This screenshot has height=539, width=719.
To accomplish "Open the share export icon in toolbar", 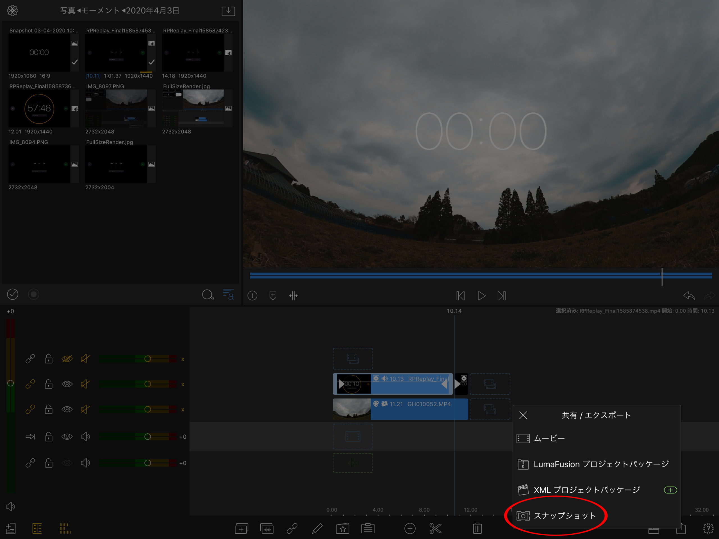I will coord(681,529).
